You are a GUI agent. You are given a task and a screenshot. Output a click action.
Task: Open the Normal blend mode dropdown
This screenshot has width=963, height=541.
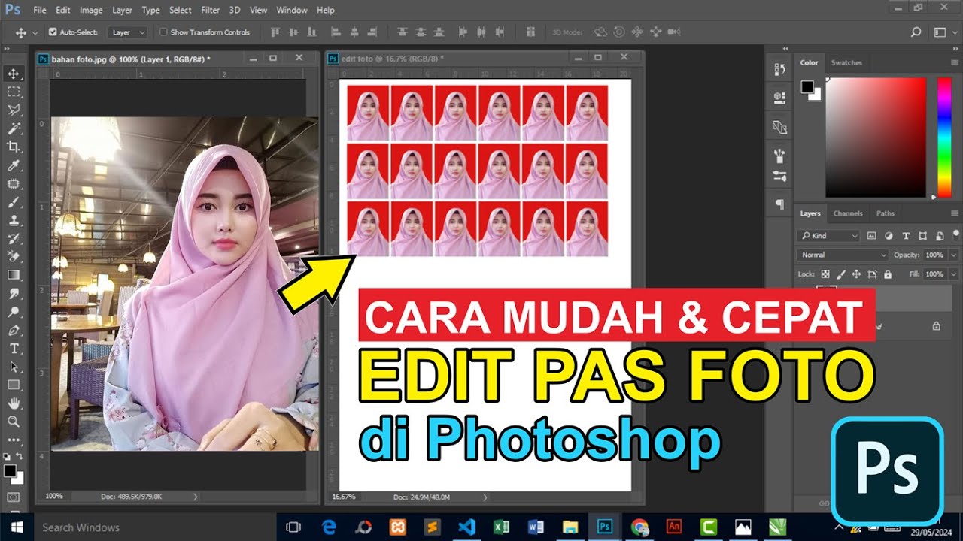[843, 255]
